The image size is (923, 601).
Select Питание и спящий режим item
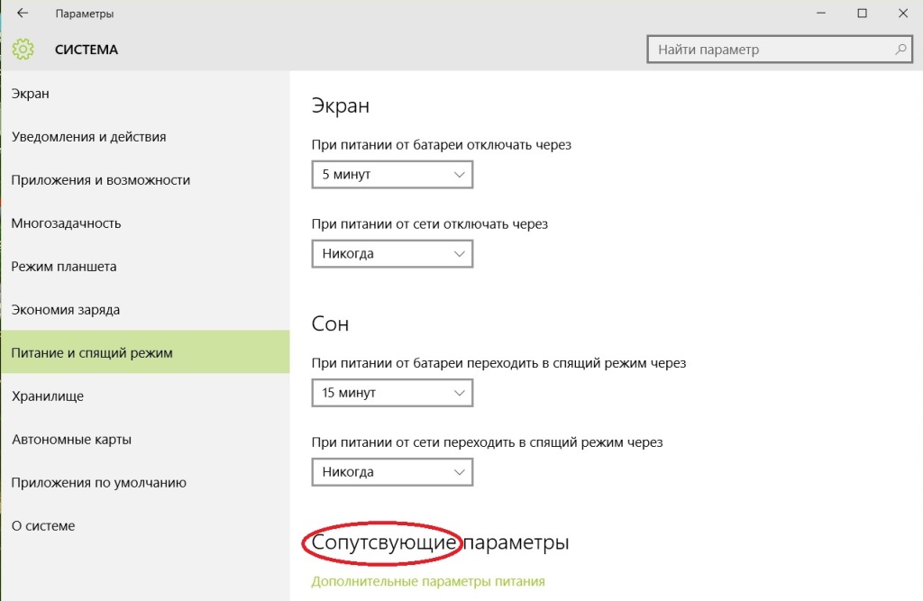92,353
